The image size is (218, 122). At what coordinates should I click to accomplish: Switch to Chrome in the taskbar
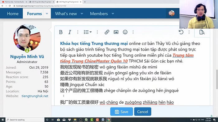click(108, 120)
